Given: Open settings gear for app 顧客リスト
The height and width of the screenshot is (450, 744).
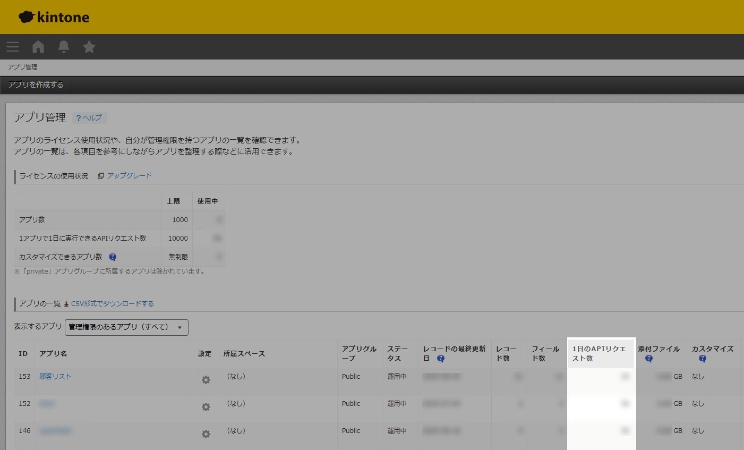Looking at the screenshot, I should click(205, 379).
